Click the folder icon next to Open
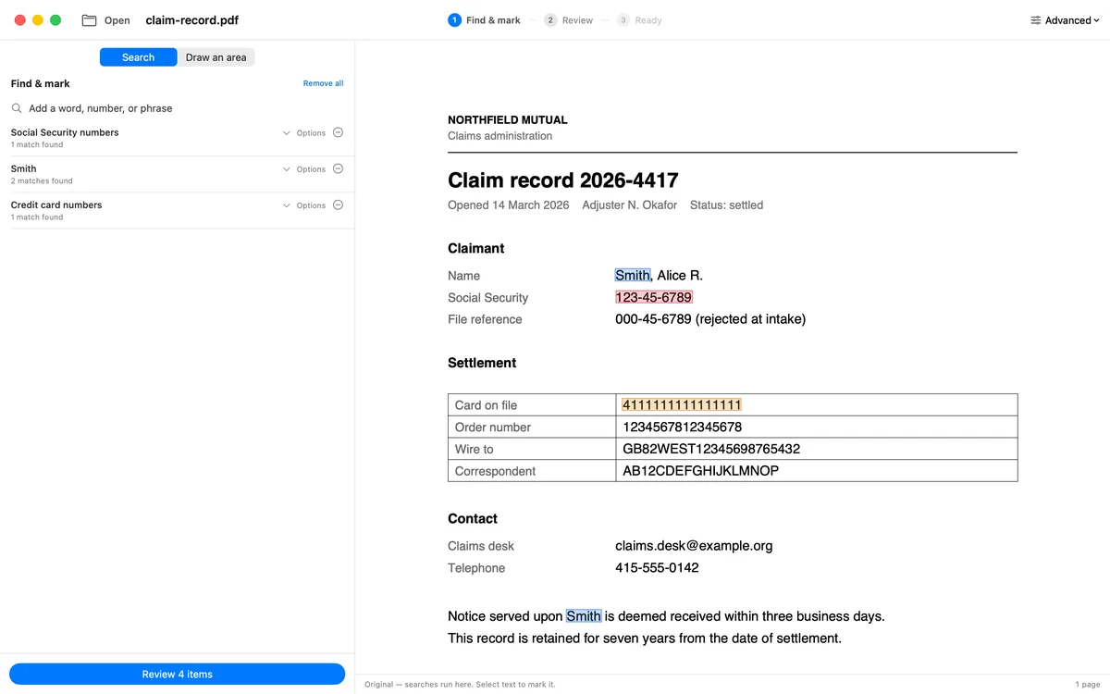The height and width of the screenshot is (694, 1110). pos(89,20)
